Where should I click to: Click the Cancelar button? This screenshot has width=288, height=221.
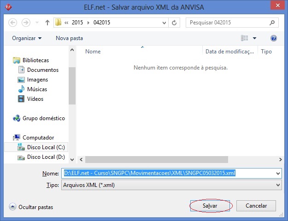pyautogui.click(x=256, y=206)
